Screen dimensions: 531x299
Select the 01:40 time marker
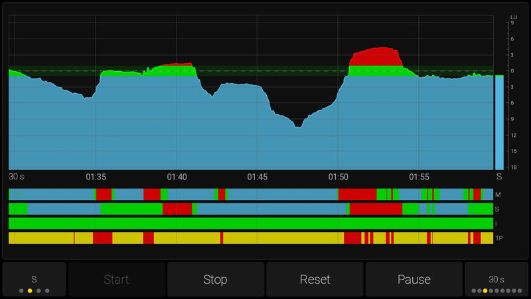coord(177,177)
